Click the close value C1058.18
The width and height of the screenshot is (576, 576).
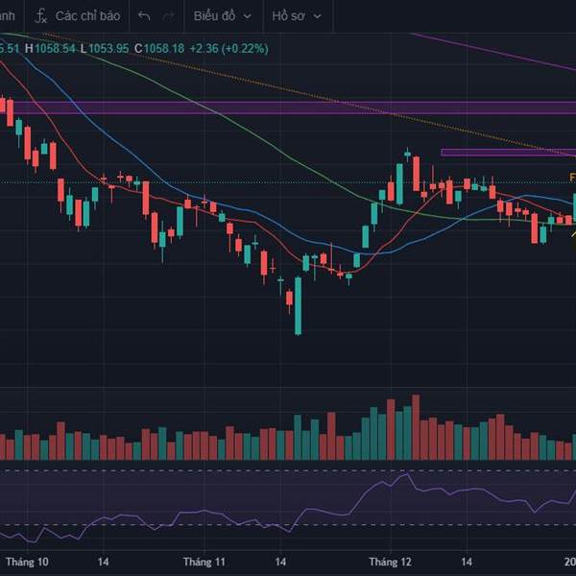[159, 49]
